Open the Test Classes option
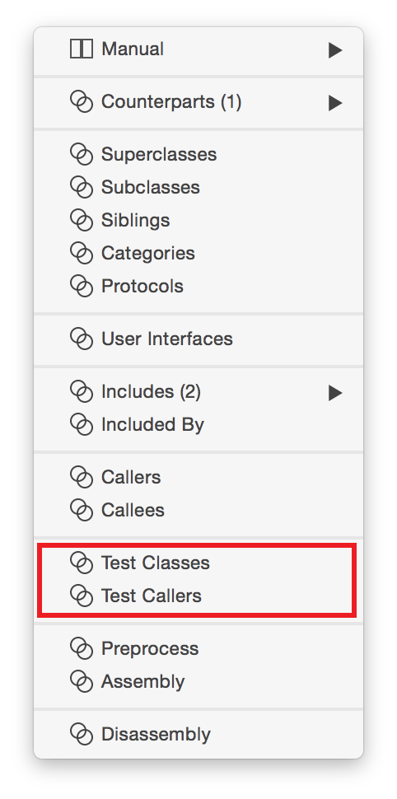The height and width of the screenshot is (799, 397). tap(198, 563)
